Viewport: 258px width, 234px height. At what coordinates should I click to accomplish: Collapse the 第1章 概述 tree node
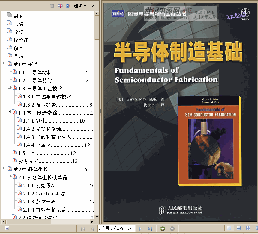click(x=5, y=63)
